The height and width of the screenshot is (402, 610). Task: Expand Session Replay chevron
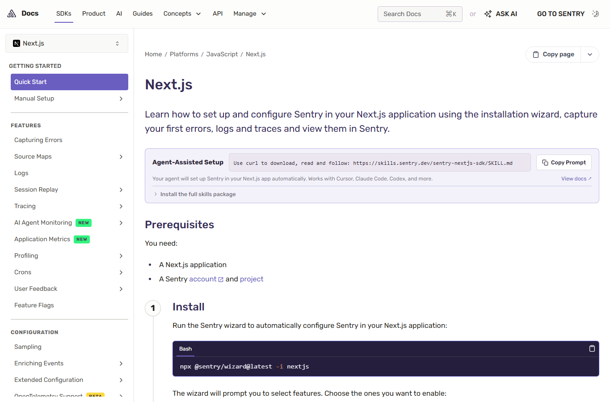[x=121, y=190]
